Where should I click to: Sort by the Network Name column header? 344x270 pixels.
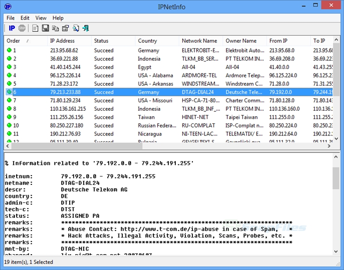tap(201, 41)
